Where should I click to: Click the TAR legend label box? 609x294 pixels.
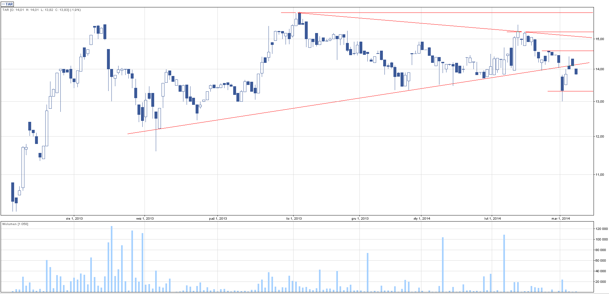click(x=7, y=4)
